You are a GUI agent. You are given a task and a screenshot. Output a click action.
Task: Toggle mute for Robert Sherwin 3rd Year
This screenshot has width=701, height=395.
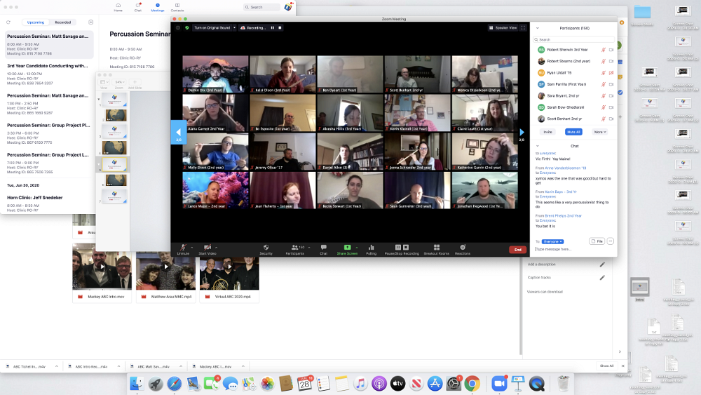[x=603, y=50]
